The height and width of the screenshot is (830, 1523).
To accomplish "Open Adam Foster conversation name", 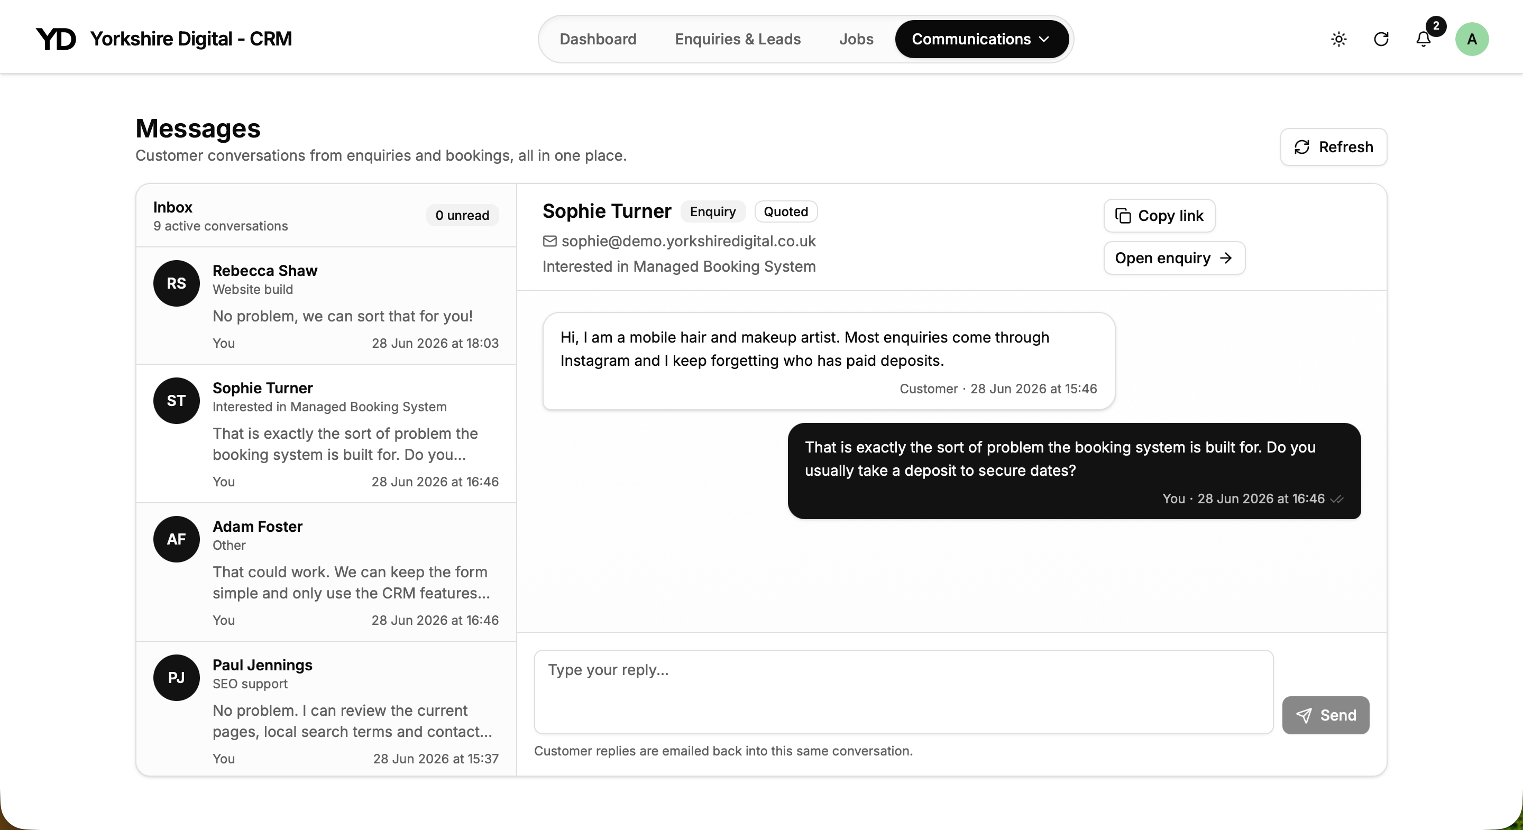I will [257, 527].
